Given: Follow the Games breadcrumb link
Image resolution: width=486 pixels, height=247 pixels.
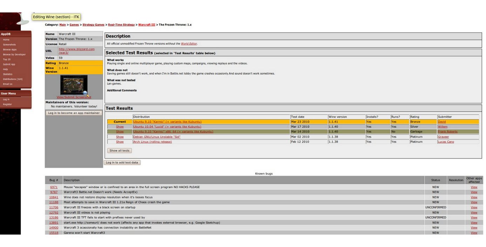Looking at the screenshot, I should click(x=74, y=25).
